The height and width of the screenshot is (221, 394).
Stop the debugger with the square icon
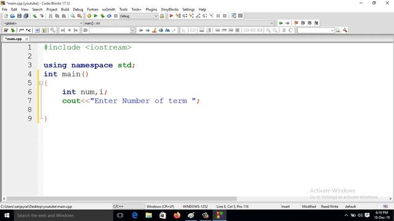(x=225, y=16)
